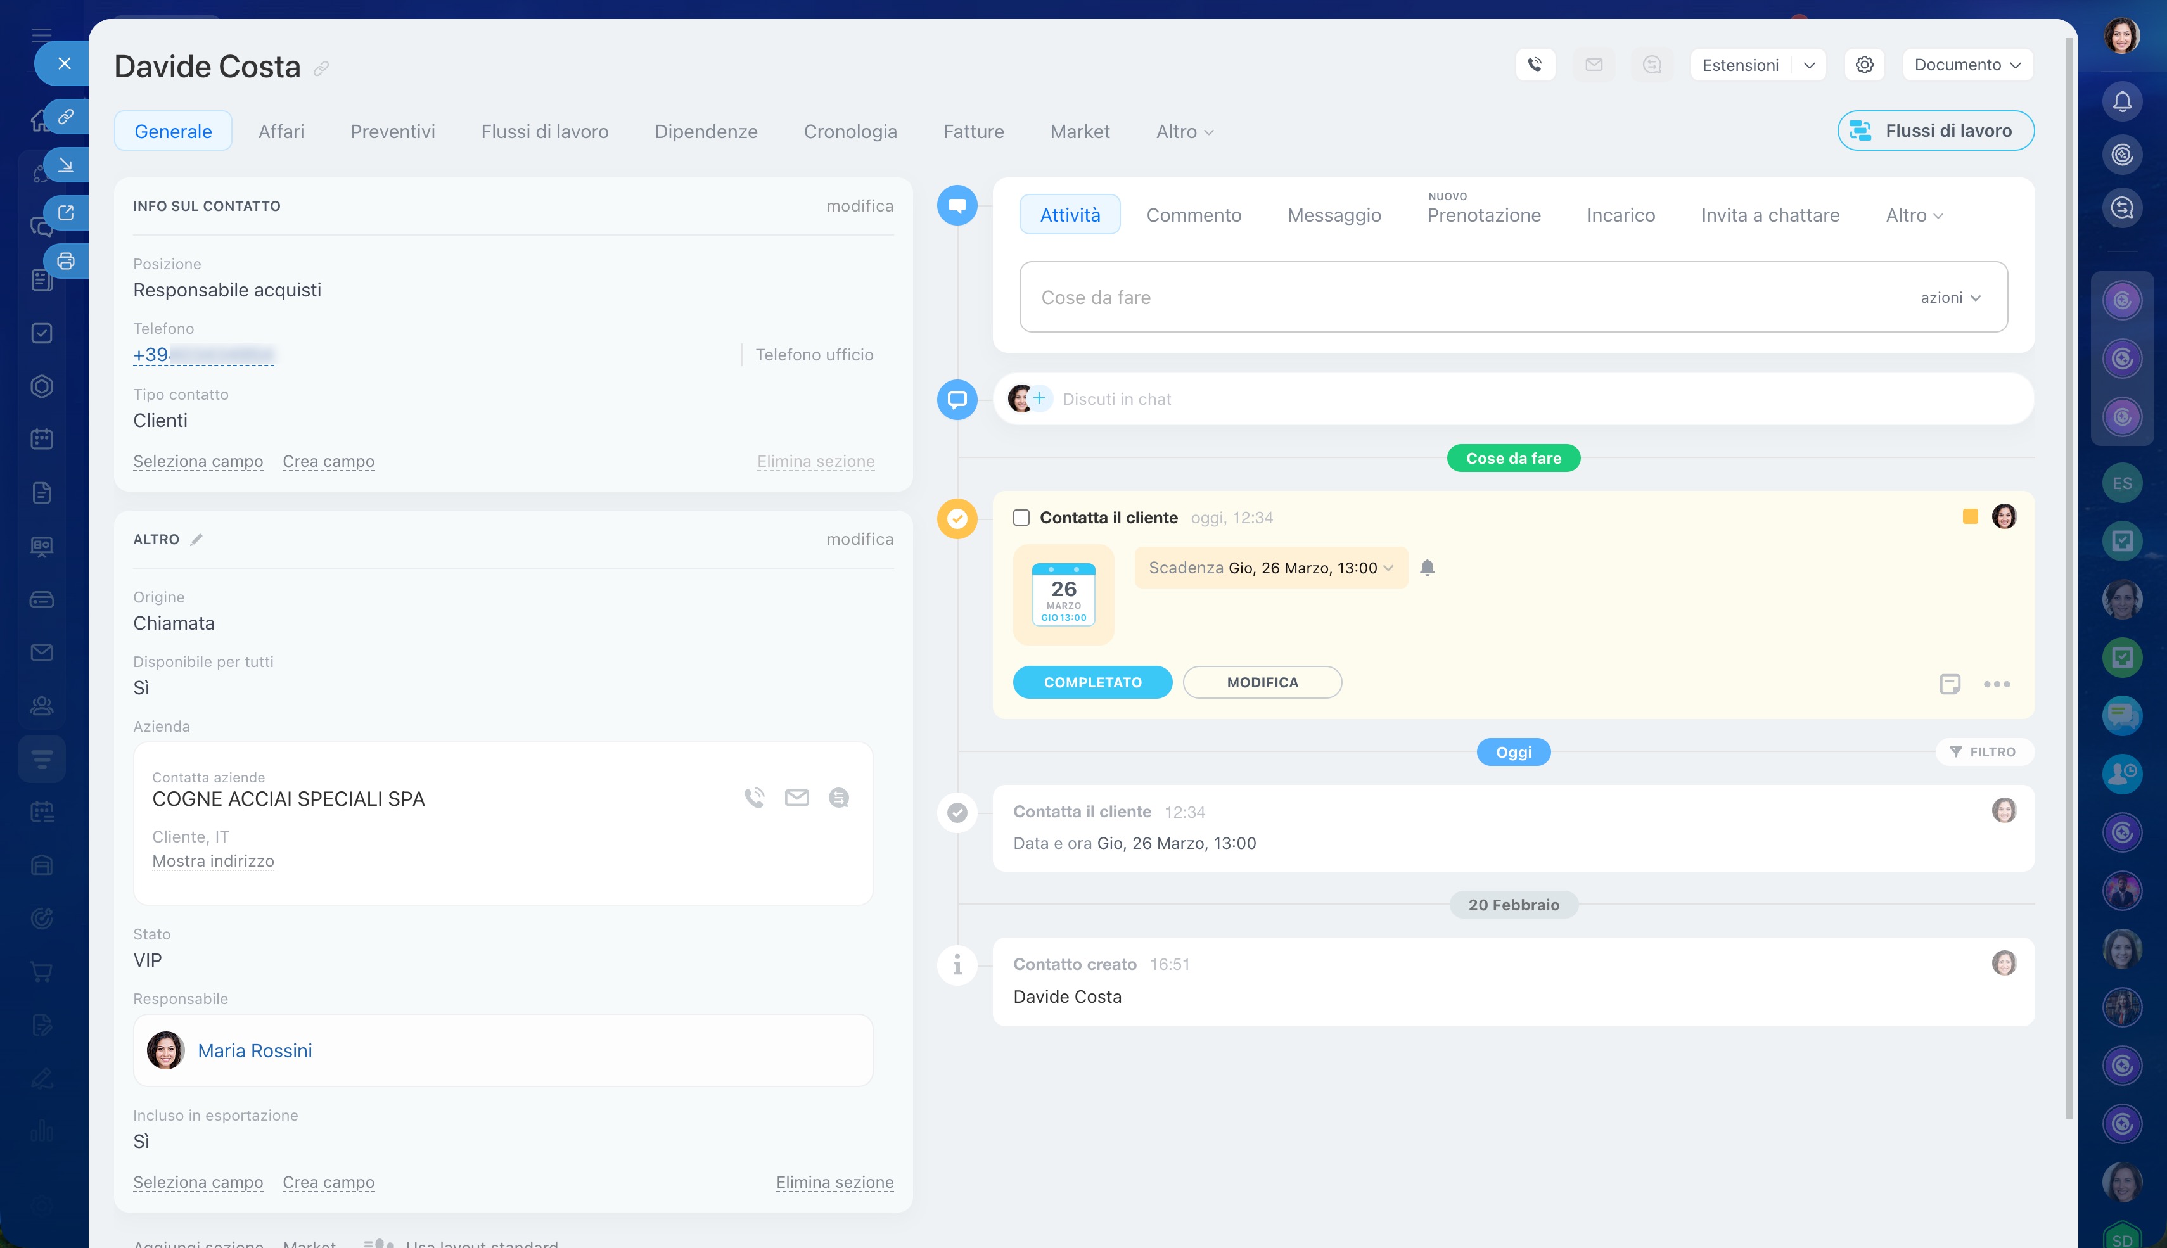The height and width of the screenshot is (1248, 2167).
Task: Open the settings gear icon
Action: (x=1863, y=64)
